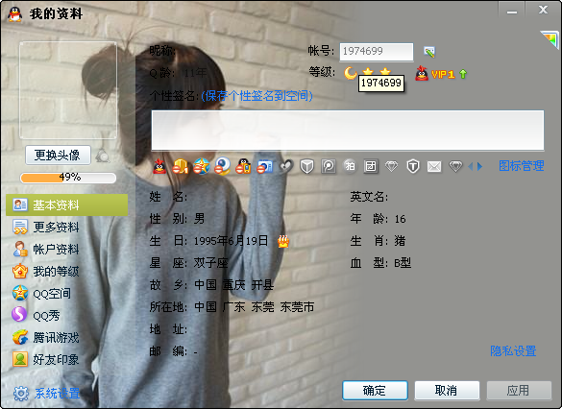Viewport: 562px width, 409px height.
Task: Click the grey heart-shaped service icon
Action: coord(285,166)
